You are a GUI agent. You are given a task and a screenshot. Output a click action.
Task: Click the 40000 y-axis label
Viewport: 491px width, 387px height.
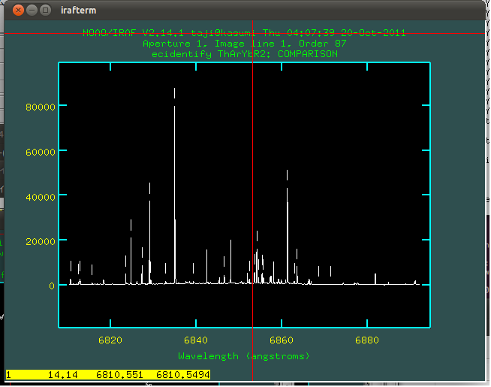click(x=41, y=197)
